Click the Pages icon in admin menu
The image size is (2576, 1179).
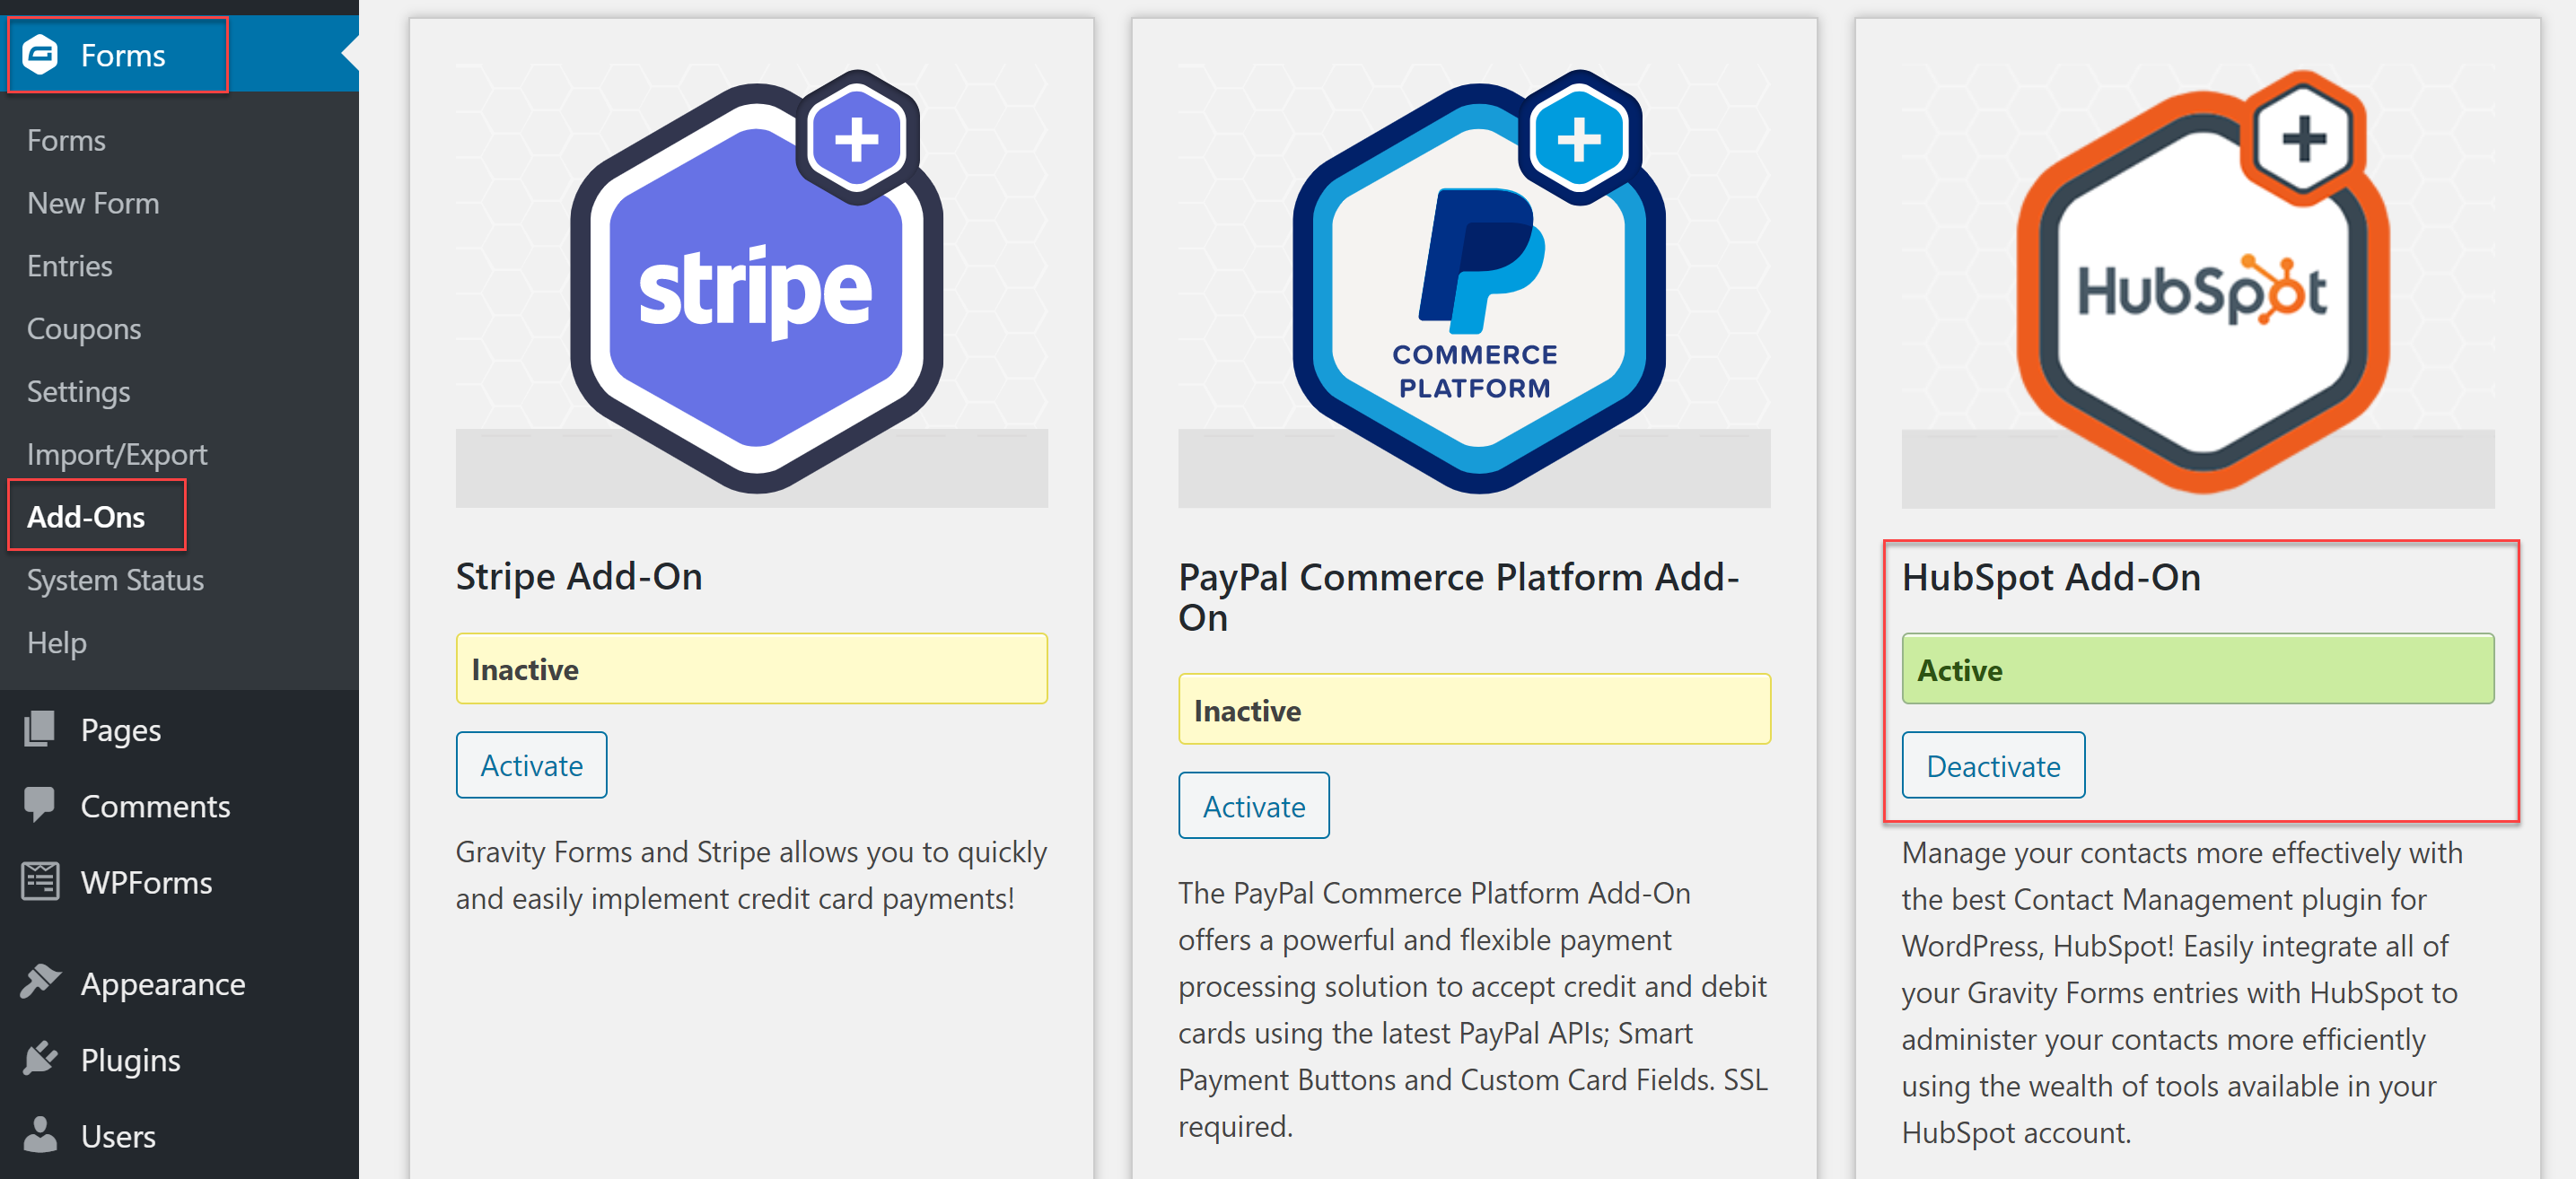(40, 730)
